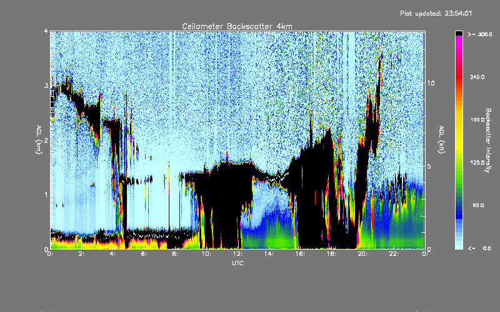
Task: Click the '10:' UTC time tick
Action: [x=206, y=254]
